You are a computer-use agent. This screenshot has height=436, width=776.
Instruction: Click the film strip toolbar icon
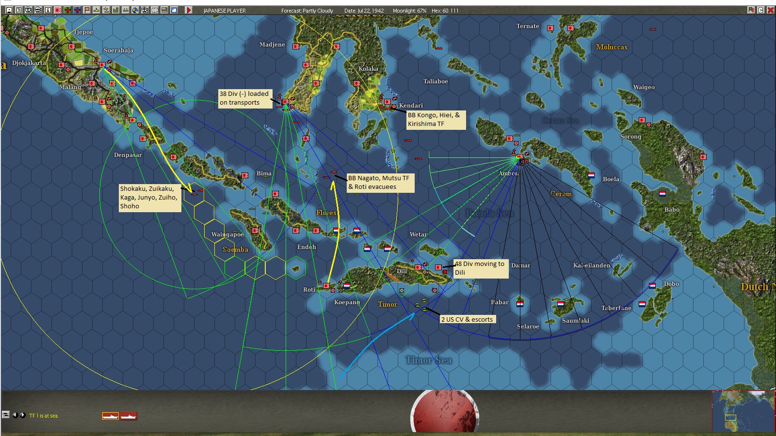coord(164,10)
